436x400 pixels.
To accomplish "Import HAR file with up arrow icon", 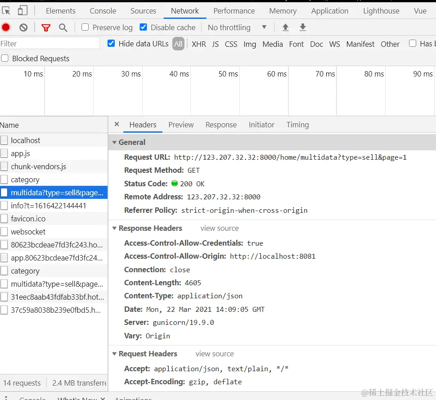I will (285, 27).
